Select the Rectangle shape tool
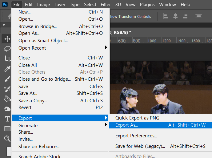This screenshot has width=212, height=158. [7, 129]
